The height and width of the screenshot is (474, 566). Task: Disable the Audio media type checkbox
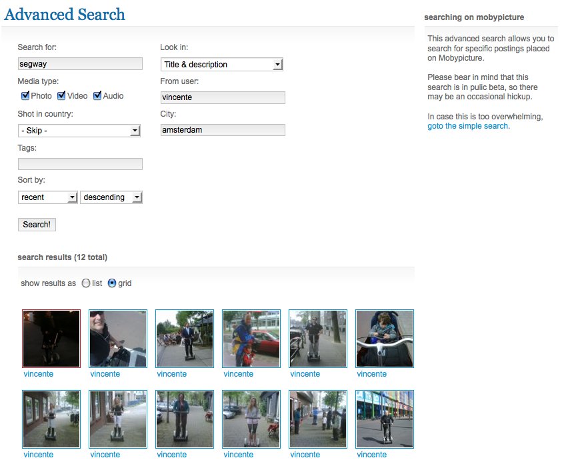(x=97, y=96)
